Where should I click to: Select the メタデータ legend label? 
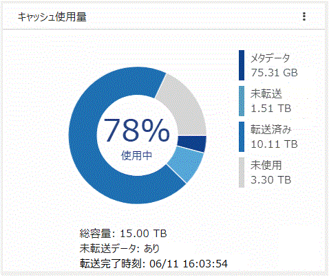(270, 58)
